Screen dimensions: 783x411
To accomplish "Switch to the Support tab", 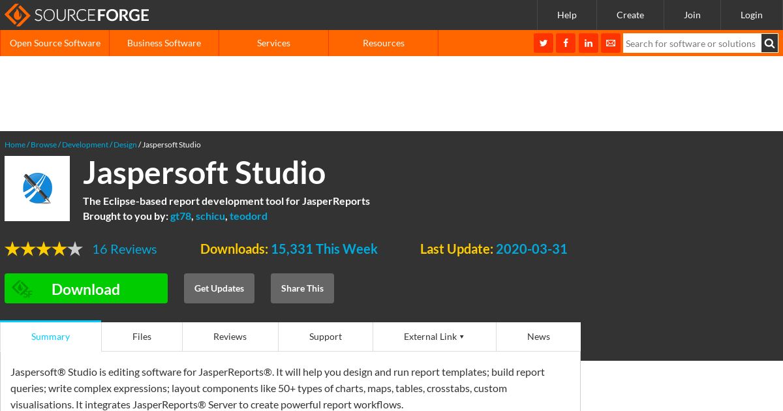I will click(x=326, y=337).
